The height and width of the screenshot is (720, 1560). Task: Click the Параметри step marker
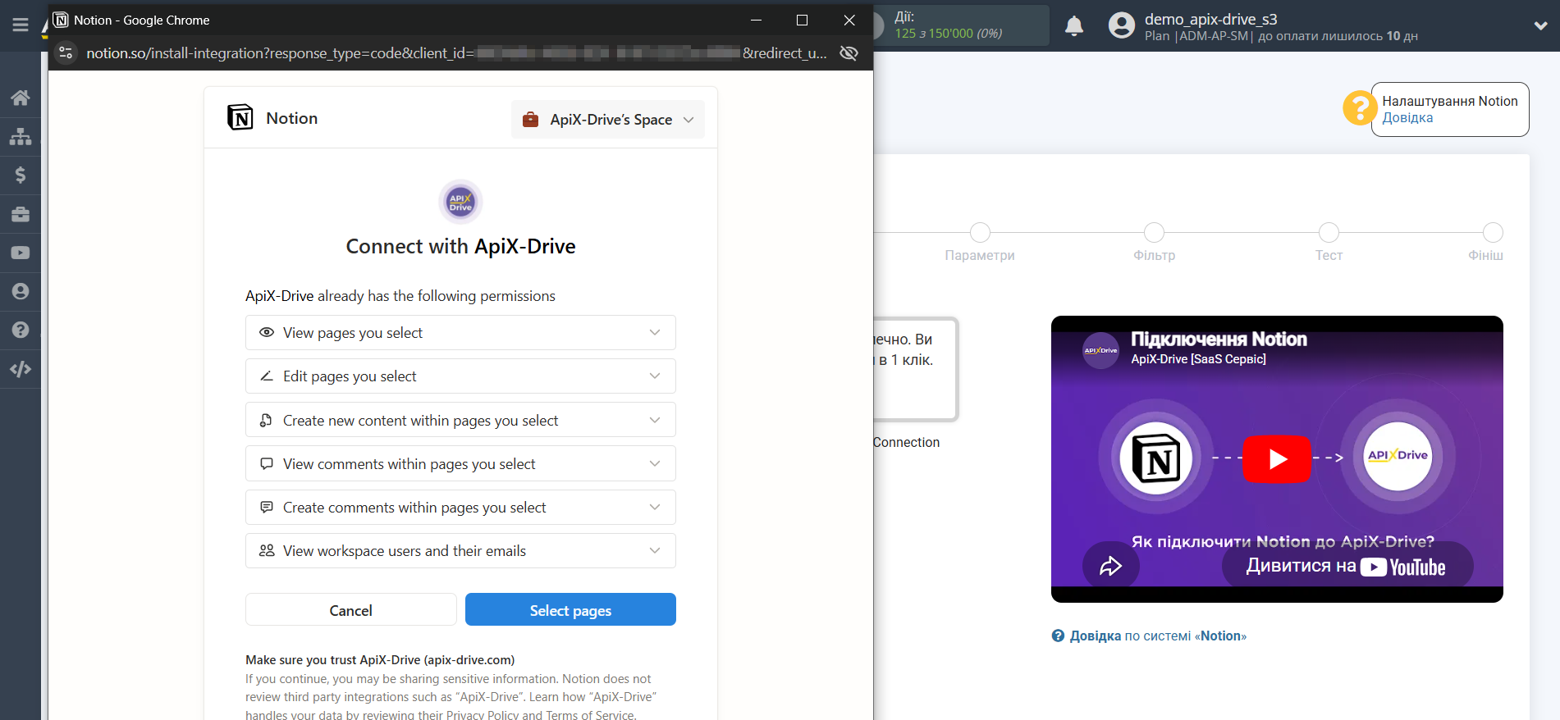click(980, 233)
